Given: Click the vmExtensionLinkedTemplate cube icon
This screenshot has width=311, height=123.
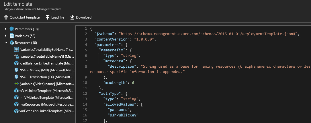Looking at the screenshot, I should coord(16,111).
